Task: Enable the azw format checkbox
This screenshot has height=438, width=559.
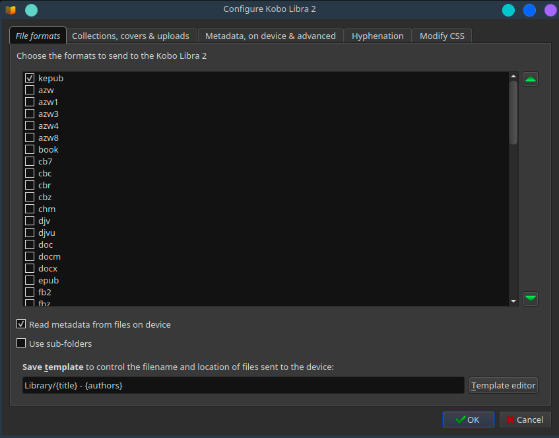Action: pos(30,90)
